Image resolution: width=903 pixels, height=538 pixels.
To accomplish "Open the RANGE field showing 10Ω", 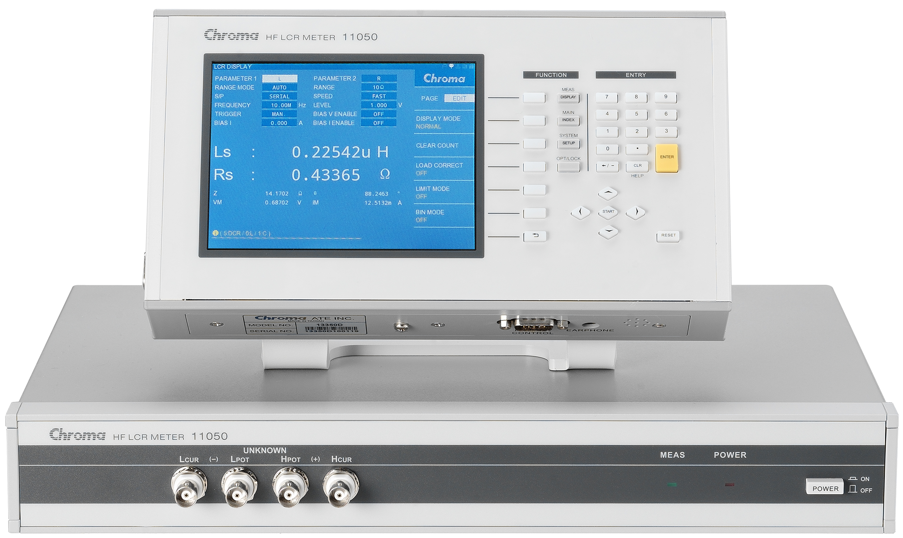I will click(x=379, y=87).
